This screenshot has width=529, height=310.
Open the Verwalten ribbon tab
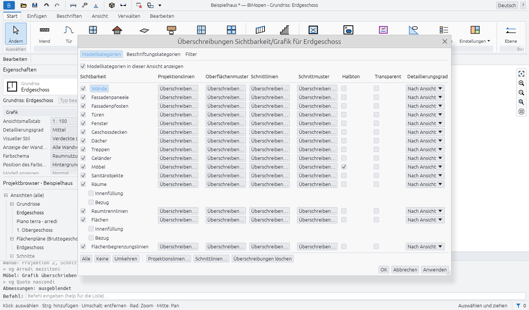point(129,16)
